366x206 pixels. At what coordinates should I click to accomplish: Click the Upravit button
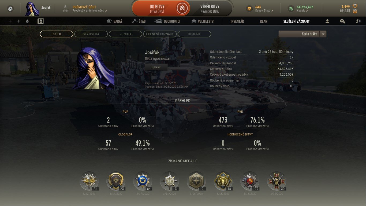click(156, 67)
